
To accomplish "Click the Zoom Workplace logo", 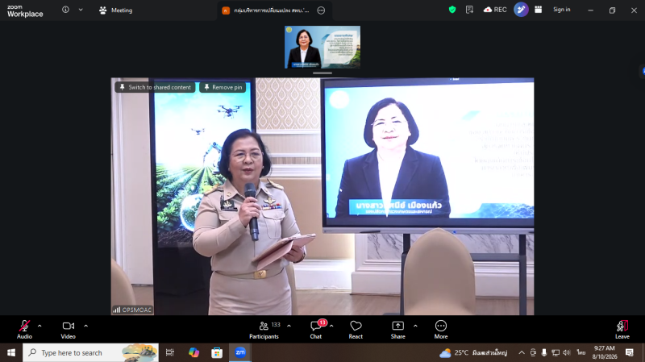I will [x=25, y=10].
